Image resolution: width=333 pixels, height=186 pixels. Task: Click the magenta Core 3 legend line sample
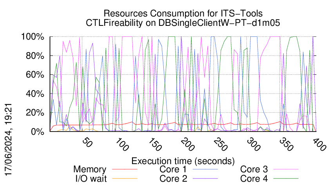pos(286,169)
